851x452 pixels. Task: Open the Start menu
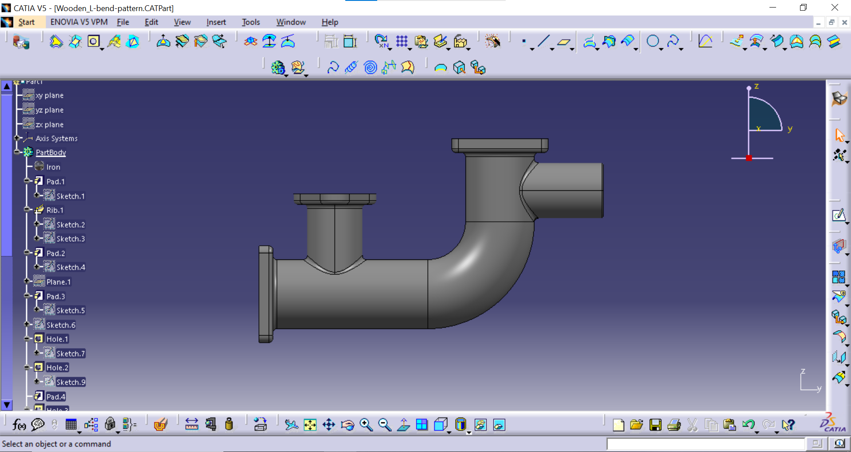point(26,22)
